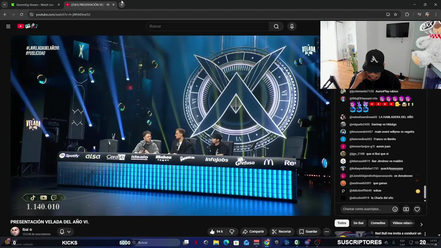Open File Explorer from taskbar
The height and width of the screenshot is (248, 441).
216,242
